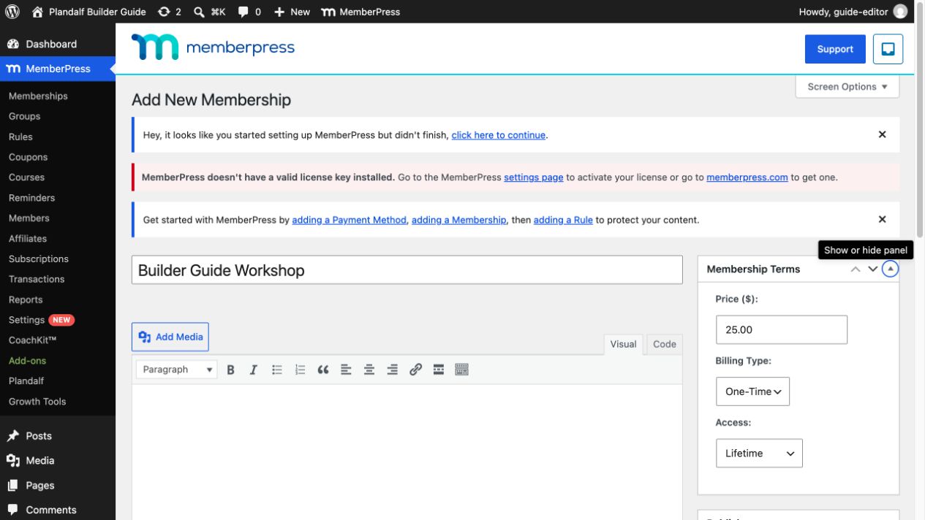Image resolution: width=925 pixels, height=520 pixels.
Task: Open Memberships submenu item
Action: pyautogui.click(x=38, y=96)
